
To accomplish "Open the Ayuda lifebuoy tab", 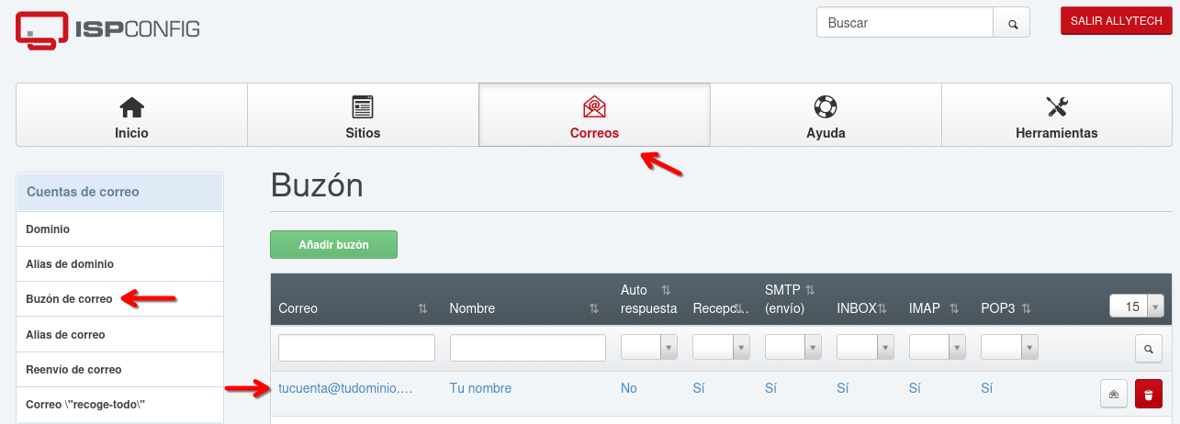I will 826,116.
